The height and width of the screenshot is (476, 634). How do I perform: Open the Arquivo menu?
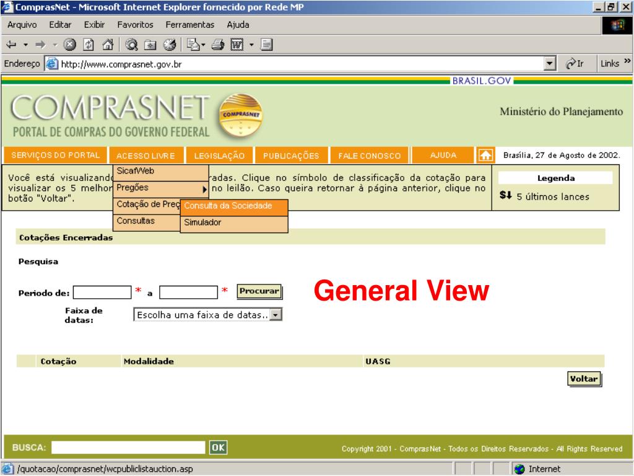[22, 25]
